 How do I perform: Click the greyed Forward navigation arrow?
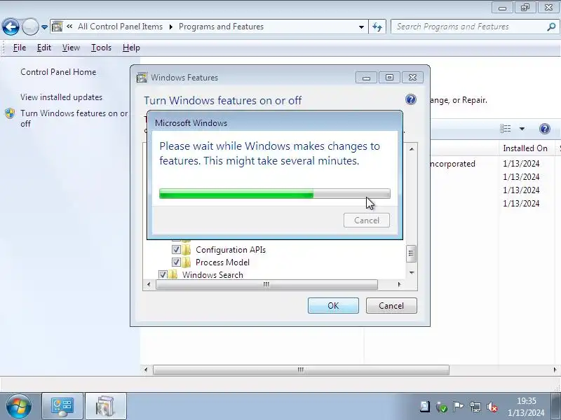click(x=30, y=27)
